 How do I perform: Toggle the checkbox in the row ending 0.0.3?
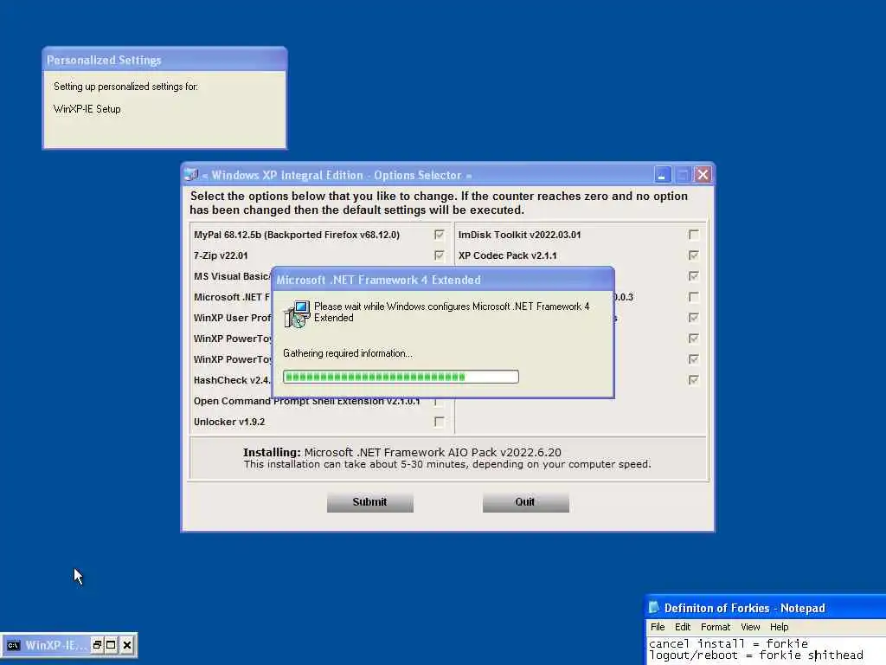point(693,297)
